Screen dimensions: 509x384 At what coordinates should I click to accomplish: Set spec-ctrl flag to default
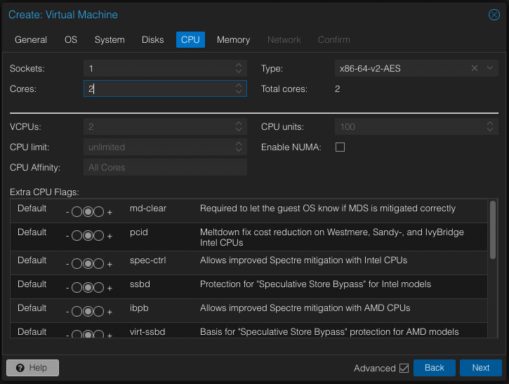pyautogui.click(x=88, y=263)
